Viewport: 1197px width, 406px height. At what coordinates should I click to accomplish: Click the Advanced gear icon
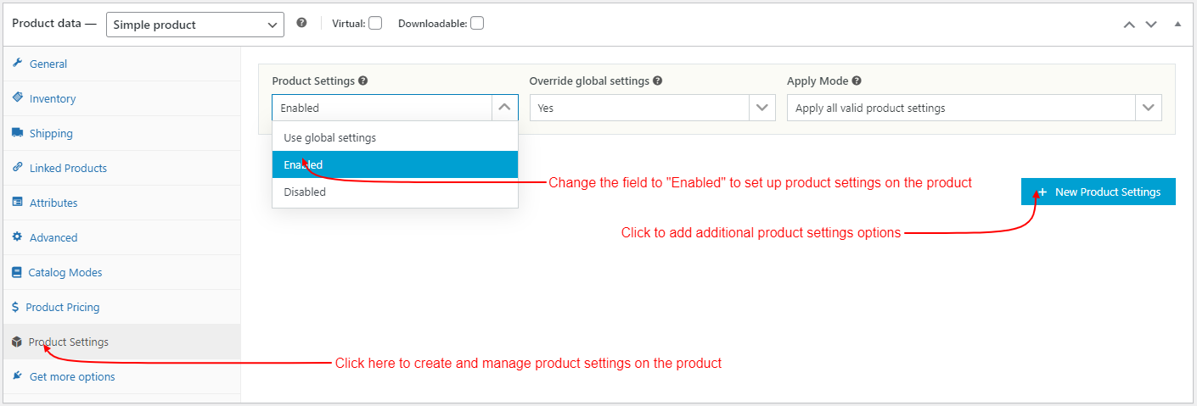pyautogui.click(x=17, y=237)
